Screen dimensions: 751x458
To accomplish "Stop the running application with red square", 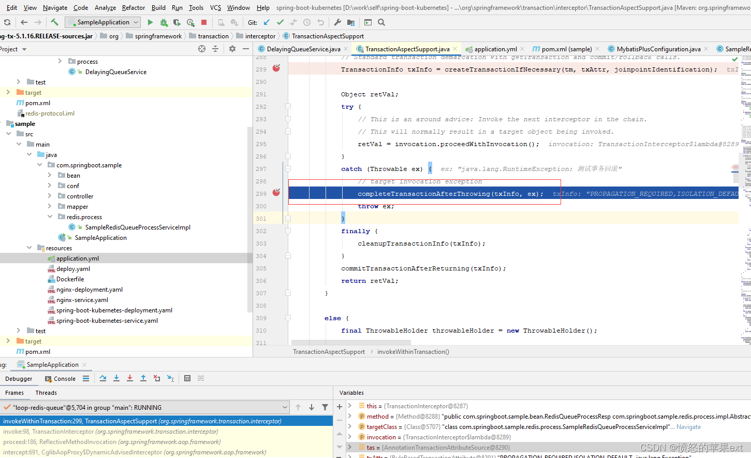I will coord(204,22).
